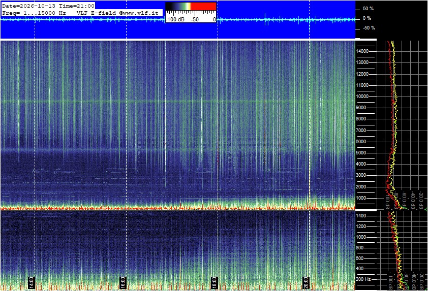Click the 16:00 time marker label

pos(123,282)
